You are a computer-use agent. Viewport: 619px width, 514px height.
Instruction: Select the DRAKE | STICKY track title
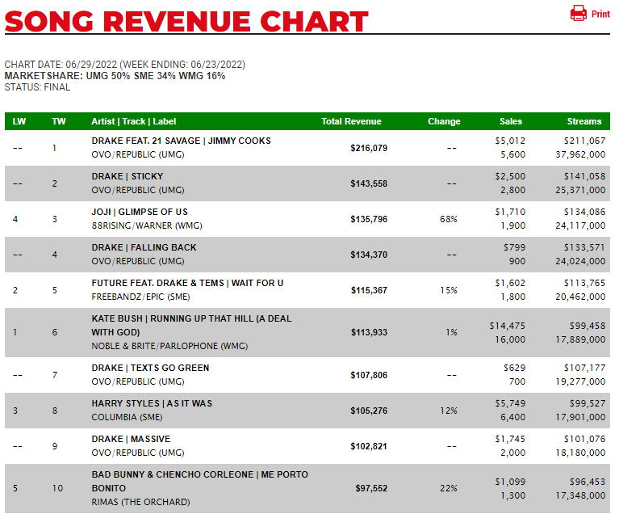coord(128,176)
